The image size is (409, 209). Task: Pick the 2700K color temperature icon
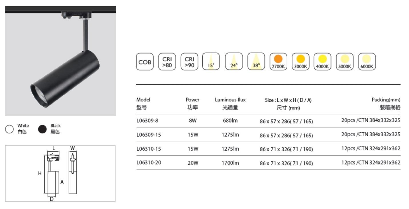(278, 62)
